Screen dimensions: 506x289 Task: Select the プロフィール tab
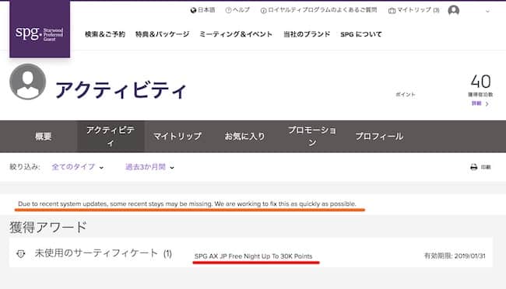(379, 136)
